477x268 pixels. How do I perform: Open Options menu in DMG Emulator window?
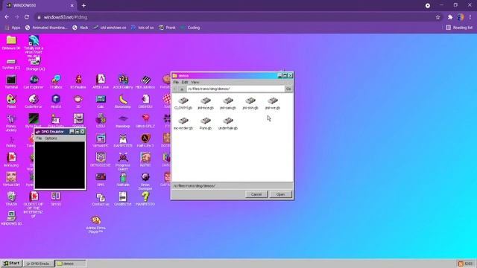[x=51, y=138]
